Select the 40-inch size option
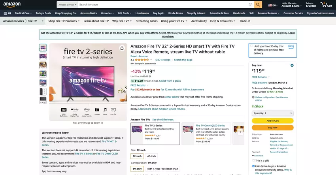Screen dimensions: 336x175 point(151,156)
